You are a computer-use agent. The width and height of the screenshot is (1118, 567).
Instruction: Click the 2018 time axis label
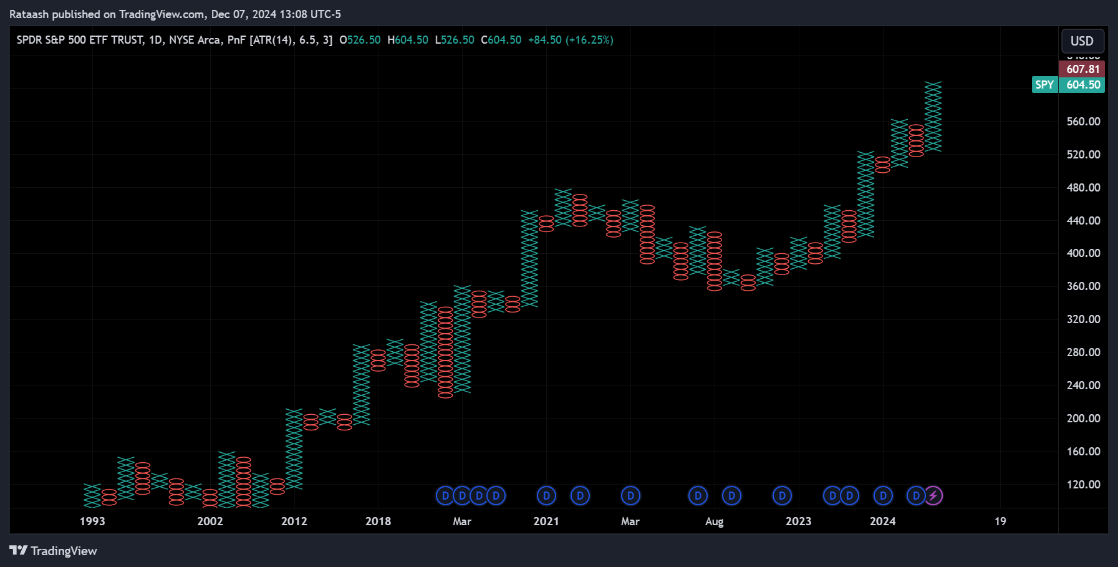378,521
